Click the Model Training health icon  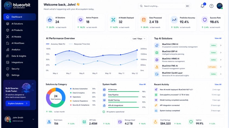pyautogui.click(x=104, y=100)
